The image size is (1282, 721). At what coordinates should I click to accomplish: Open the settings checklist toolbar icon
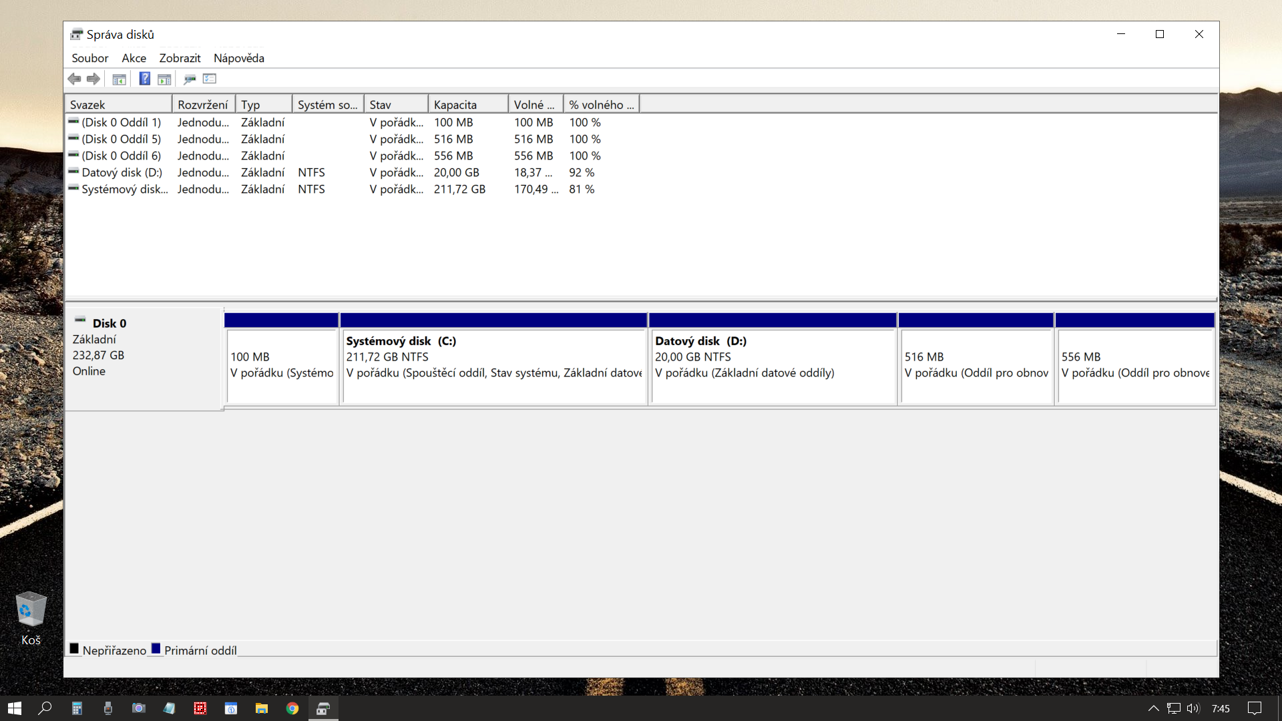210,79
